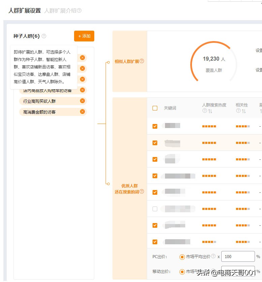Sort by 人群搜索热度 arrow icon
The width and height of the screenshot is (262, 282).
[x=210, y=111]
